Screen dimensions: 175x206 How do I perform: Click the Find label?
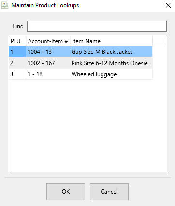click(x=18, y=26)
